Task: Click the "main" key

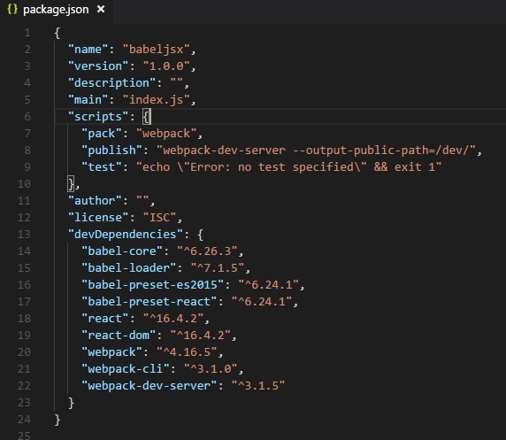Action: tap(88, 100)
